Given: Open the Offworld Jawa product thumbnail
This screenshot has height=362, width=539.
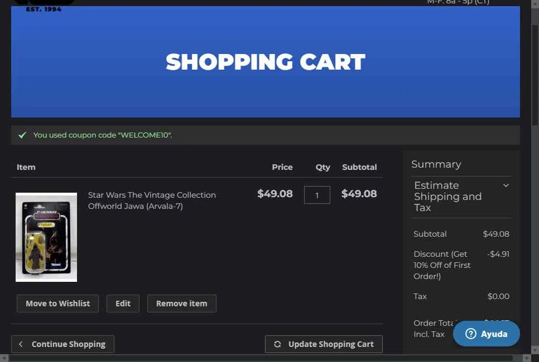Looking at the screenshot, I should (46, 237).
